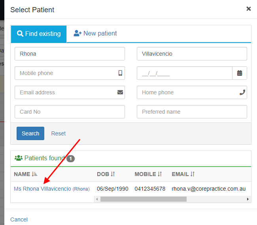Click the Patients found group icon
The width and height of the screenshot is (257, 225).
coord(19,158)
